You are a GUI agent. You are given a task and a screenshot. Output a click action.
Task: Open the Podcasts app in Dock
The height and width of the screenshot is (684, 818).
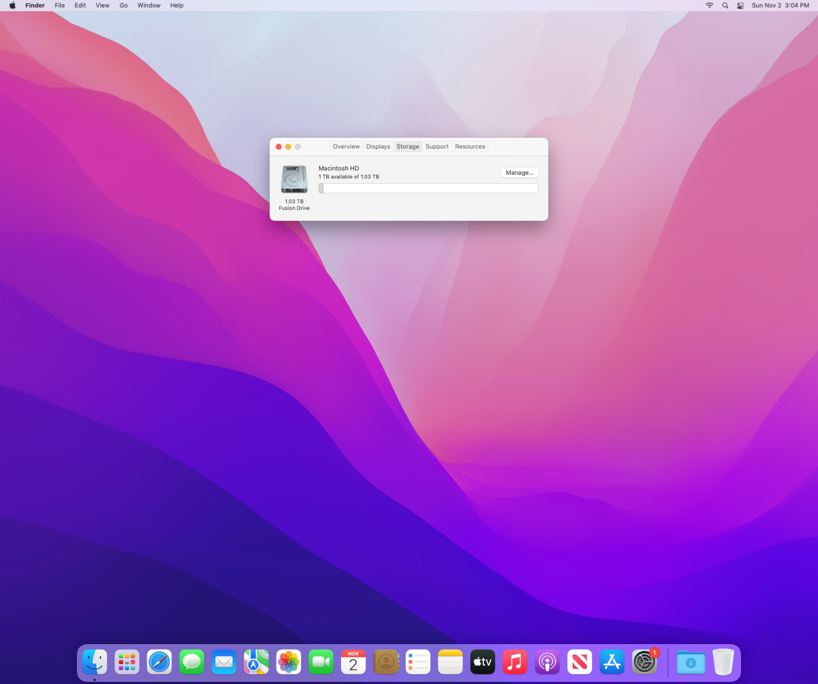pyautogui.click(x=547, y=662)
